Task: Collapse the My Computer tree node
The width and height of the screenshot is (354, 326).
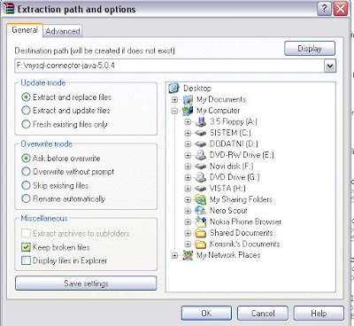Action: coord(174,111)
